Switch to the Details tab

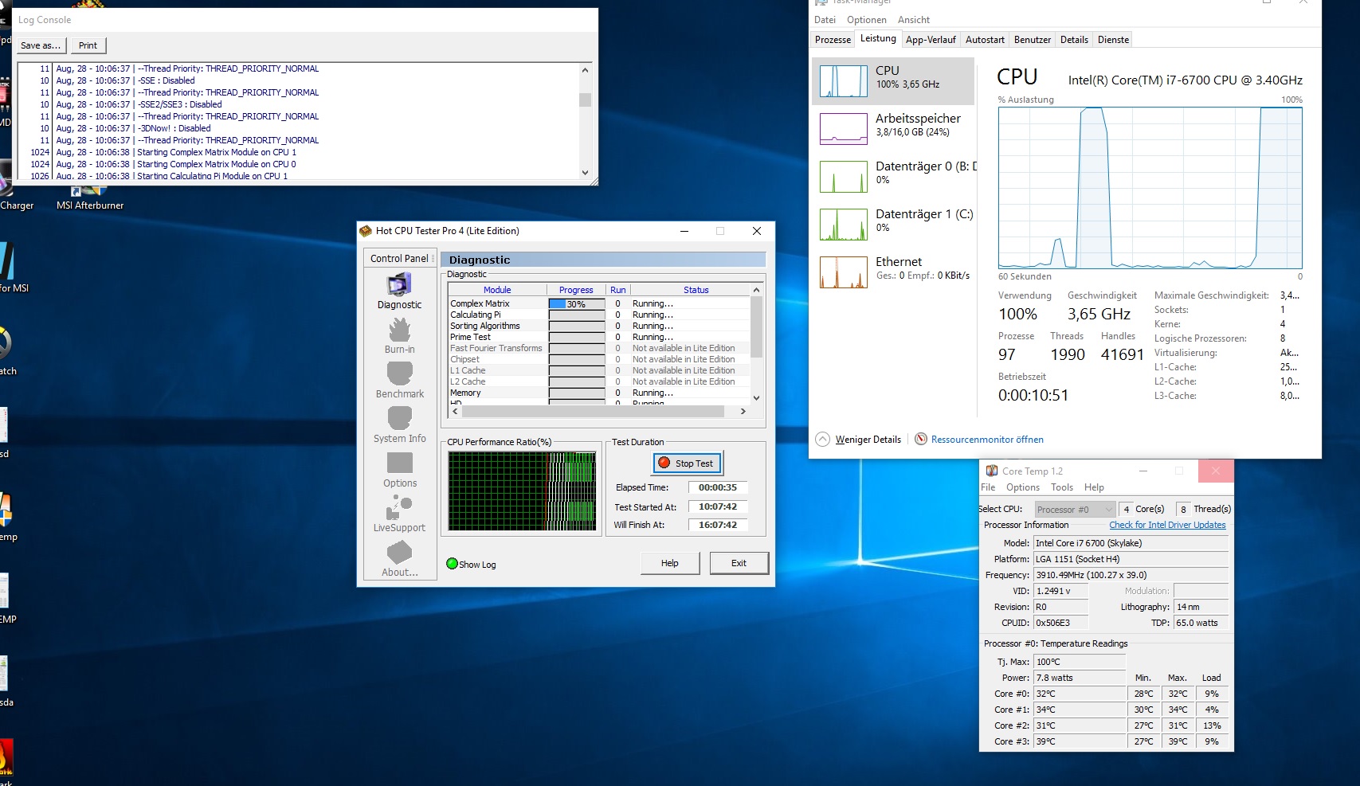pyautogui.click(x=1074, y=40)
